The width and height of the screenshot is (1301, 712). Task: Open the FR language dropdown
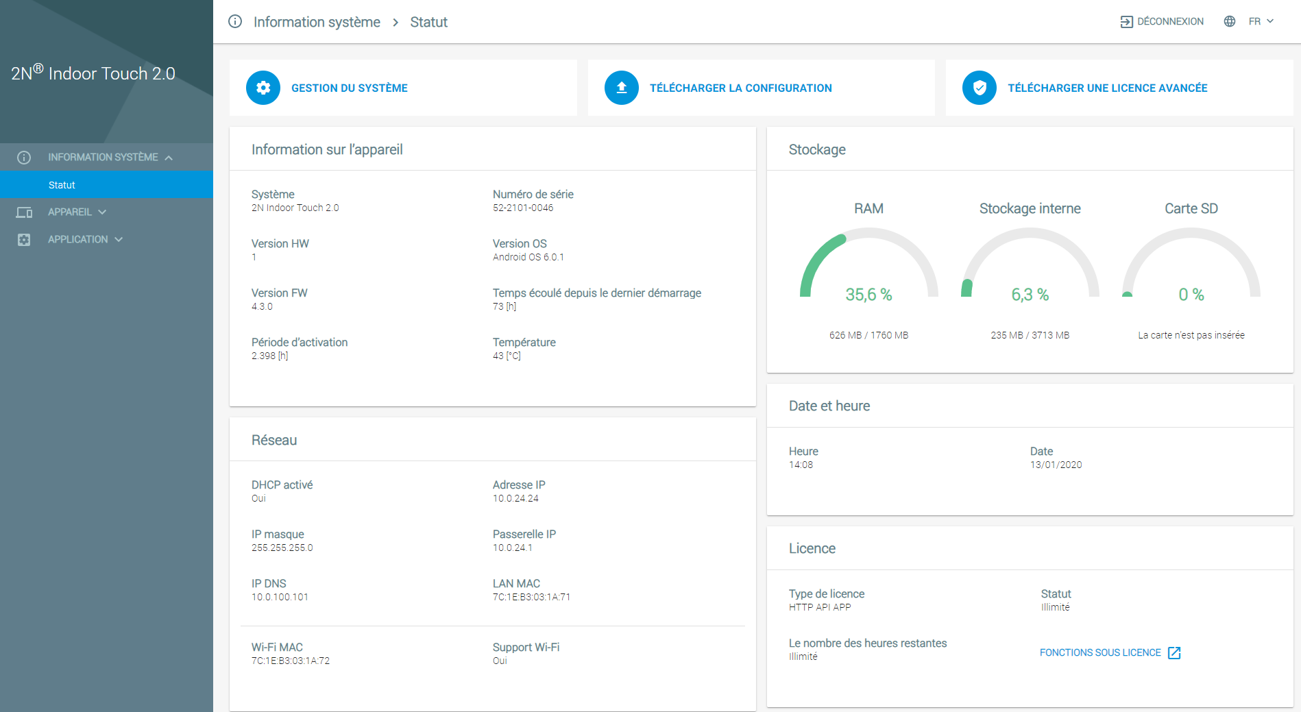(1261, 21)
